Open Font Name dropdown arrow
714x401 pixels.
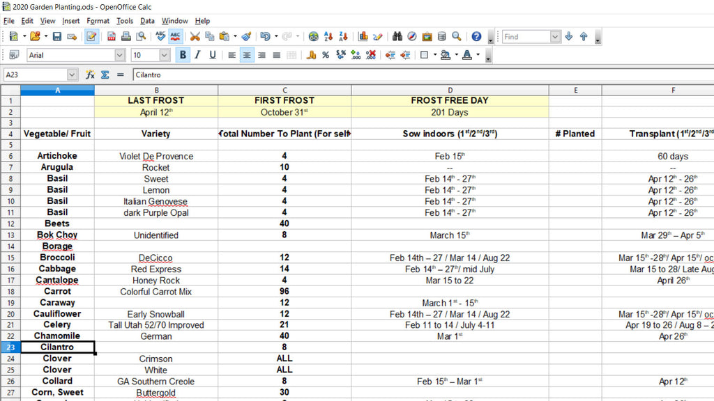pos(120,55)
